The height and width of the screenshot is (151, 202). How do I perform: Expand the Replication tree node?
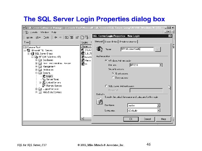point(36,70)
